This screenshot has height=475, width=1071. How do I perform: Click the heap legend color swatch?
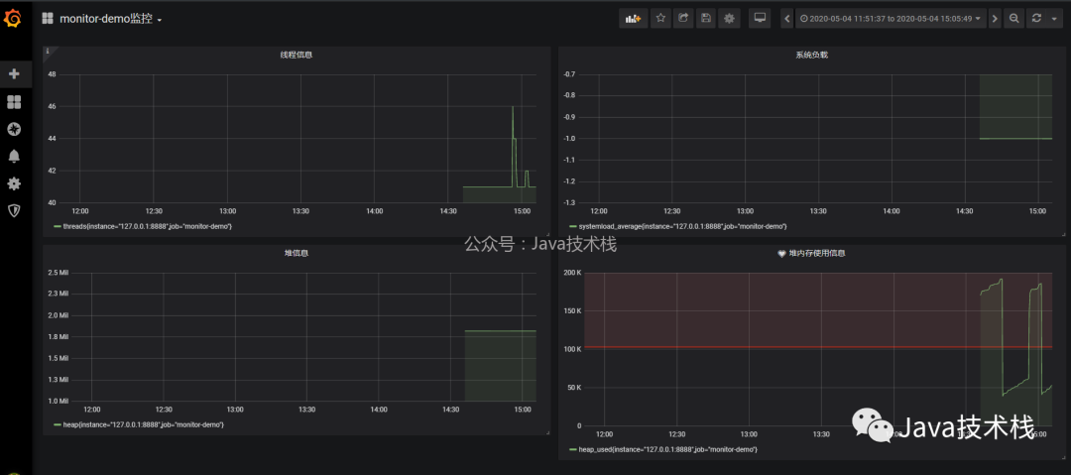point(57,424)
